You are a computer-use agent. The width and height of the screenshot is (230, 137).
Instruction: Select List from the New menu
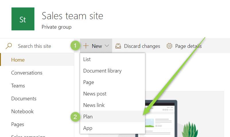87,59
